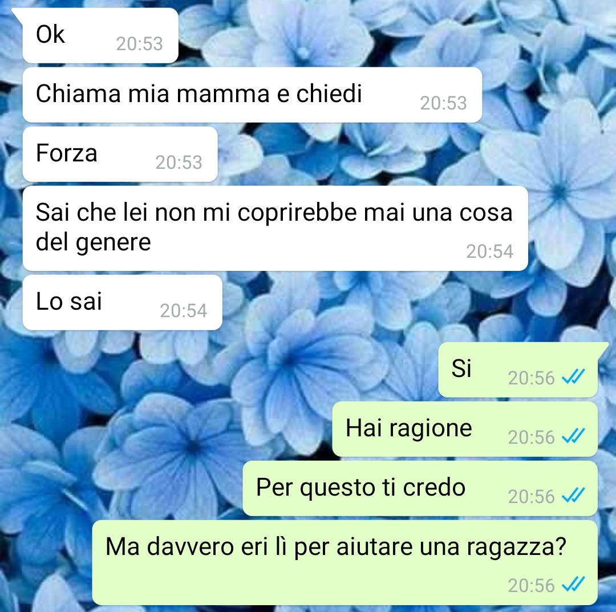Tap timestamp on 'Chiama mia mamma' message
Viewport: 616px width, 612px height.
[x=444, y=103]
